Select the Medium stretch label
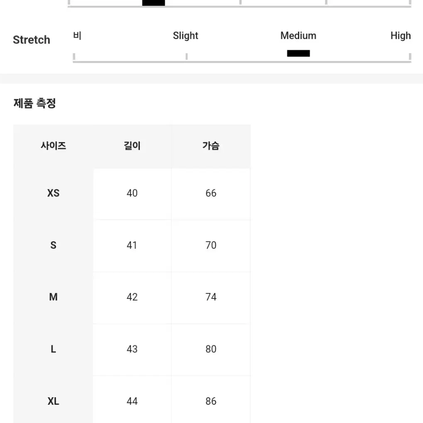 point(298,36)
